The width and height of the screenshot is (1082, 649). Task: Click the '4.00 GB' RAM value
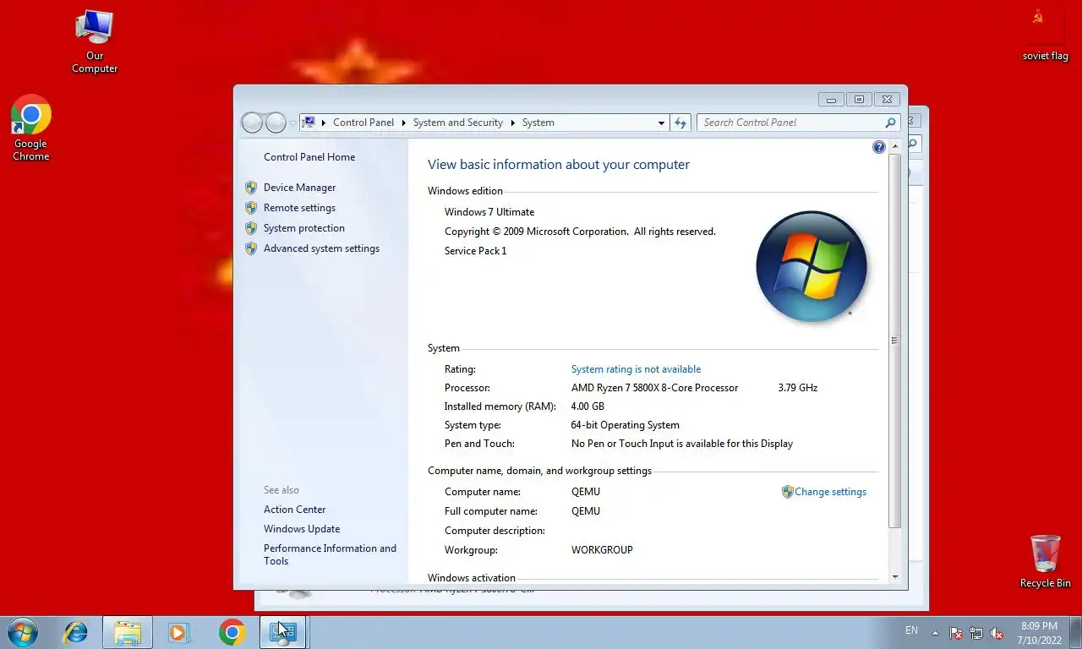click(x=587, y=406)
